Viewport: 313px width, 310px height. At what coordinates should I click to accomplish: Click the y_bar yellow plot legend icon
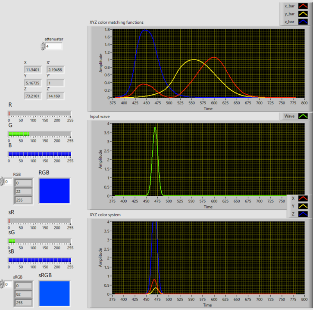[303, 14]
